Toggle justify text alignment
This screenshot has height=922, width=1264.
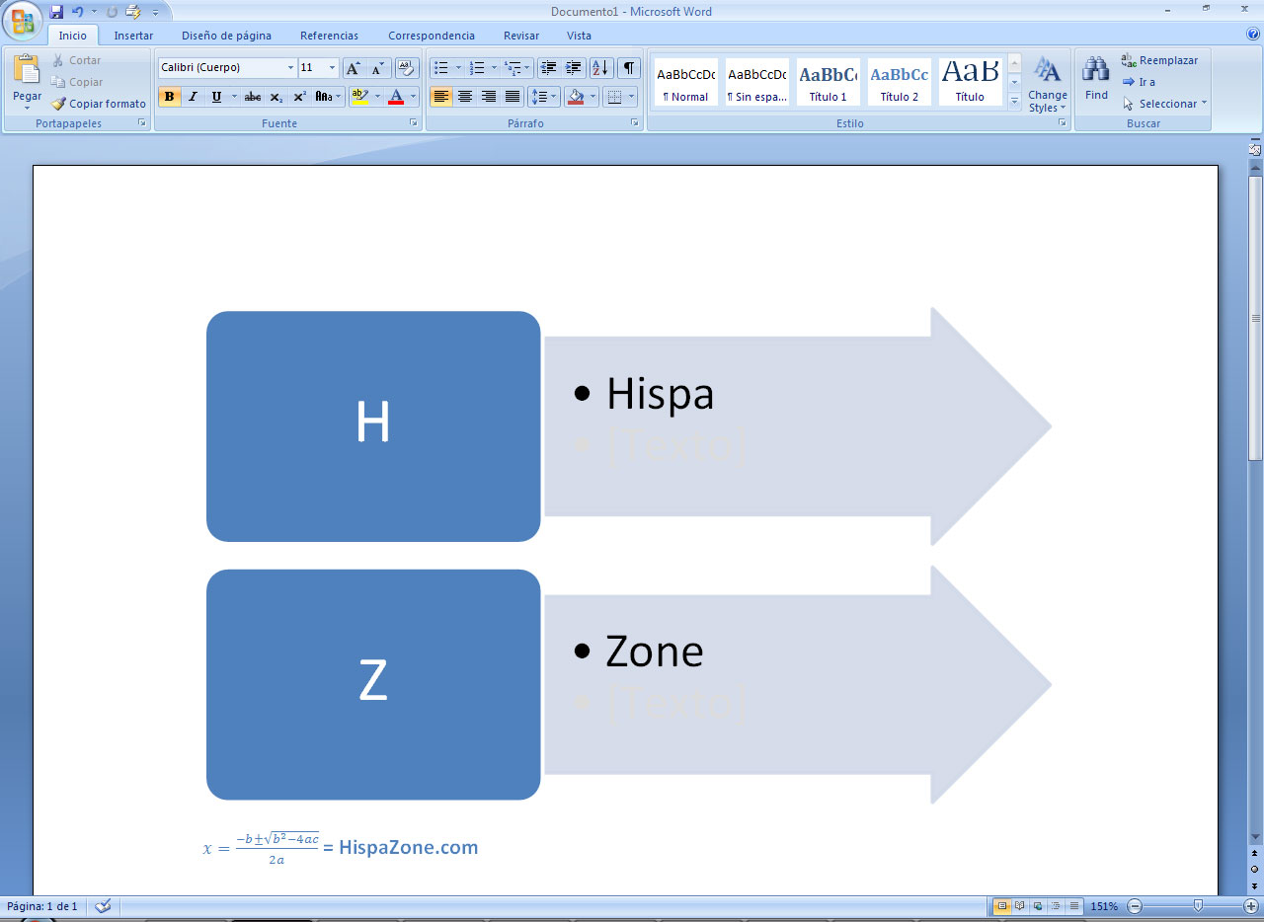point(513,97)
